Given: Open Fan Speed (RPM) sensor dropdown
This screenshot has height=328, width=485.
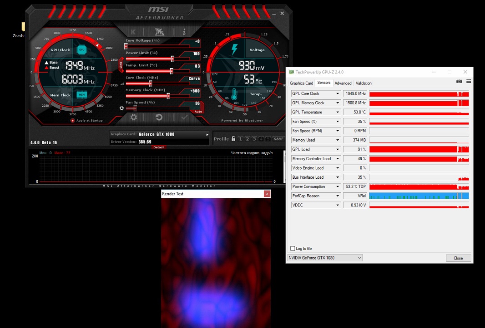Looking at the screenshot, I should (x=338, y=131).
